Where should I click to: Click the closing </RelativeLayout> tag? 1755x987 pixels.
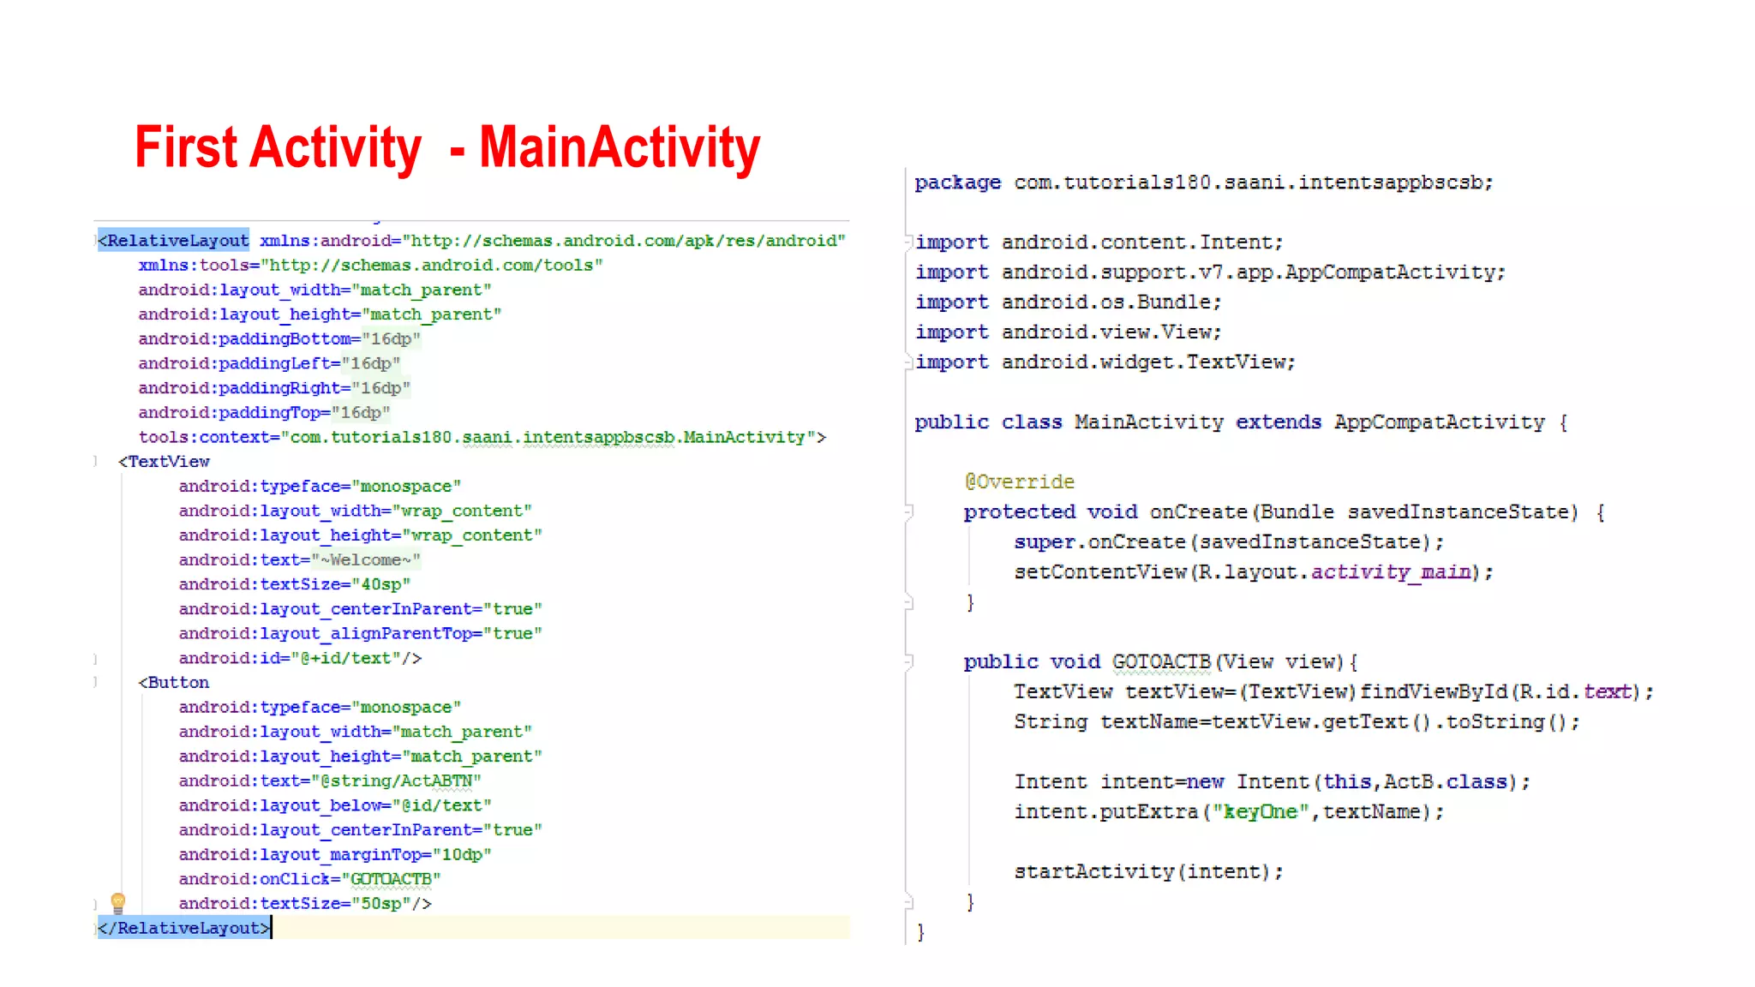184,928
